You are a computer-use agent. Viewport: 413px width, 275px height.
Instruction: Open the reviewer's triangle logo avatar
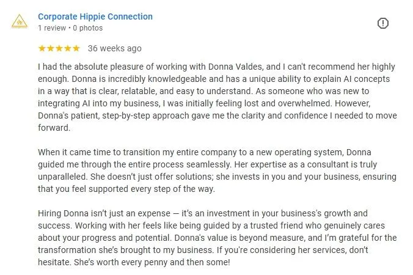click(20, 21)
